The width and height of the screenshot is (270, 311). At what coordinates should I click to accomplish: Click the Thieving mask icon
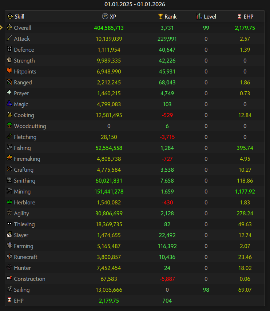[9, 223]
